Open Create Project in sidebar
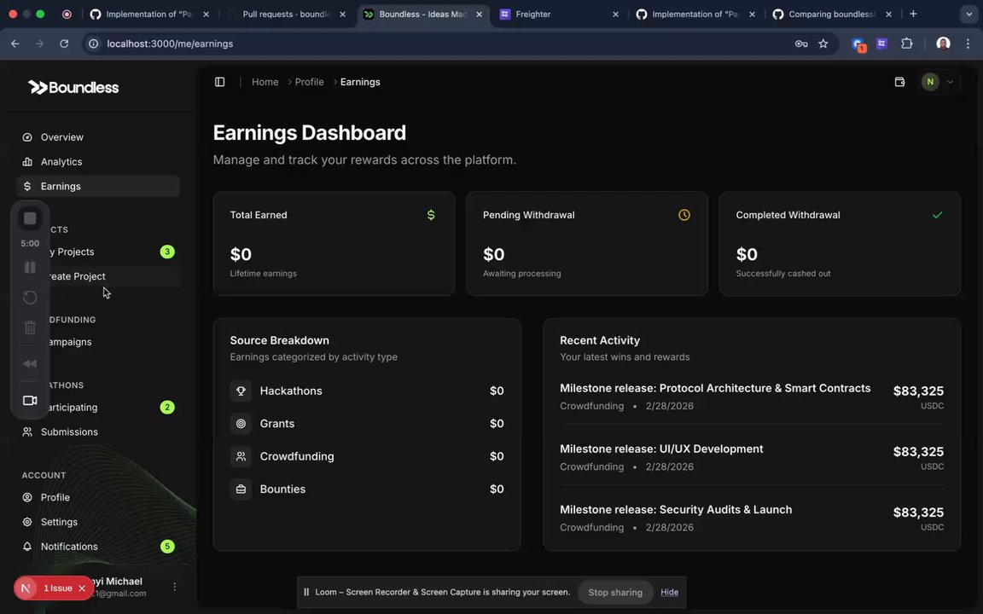 tap(98, 276)
